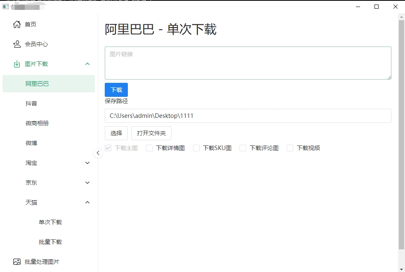Collapse the 图片下载 section chevron
This screenshot has height=272, width=405.
coord(87,64)
